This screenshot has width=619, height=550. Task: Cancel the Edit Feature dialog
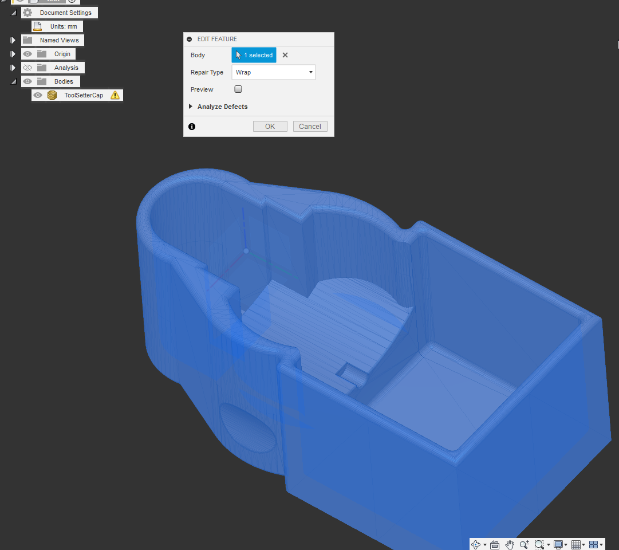click(x=310, y=126)
